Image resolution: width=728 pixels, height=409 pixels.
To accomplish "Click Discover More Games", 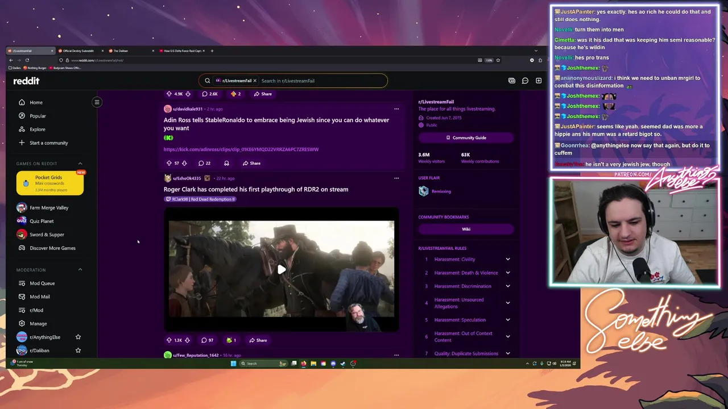I will tap(52, 248).
